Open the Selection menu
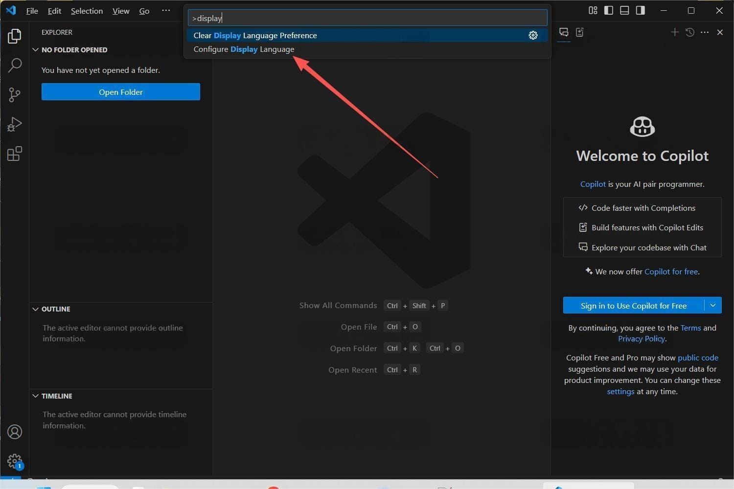 point(87,11)
